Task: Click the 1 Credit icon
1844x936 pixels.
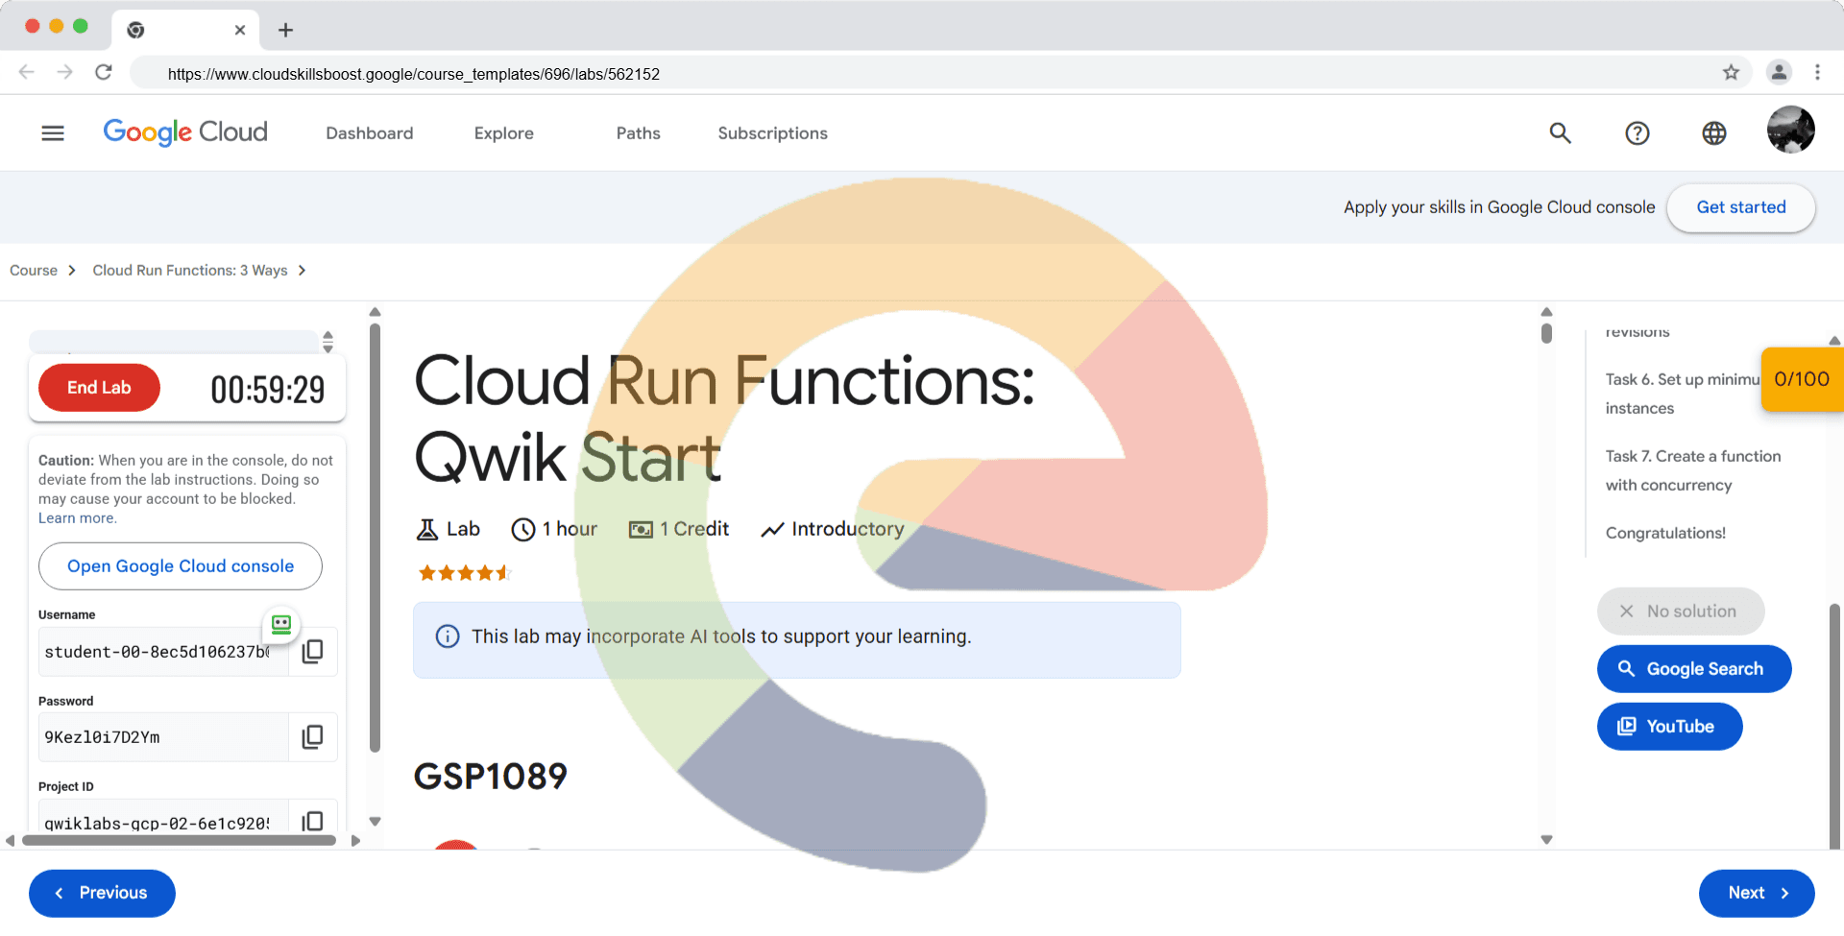Action: (x=641, y=529)
